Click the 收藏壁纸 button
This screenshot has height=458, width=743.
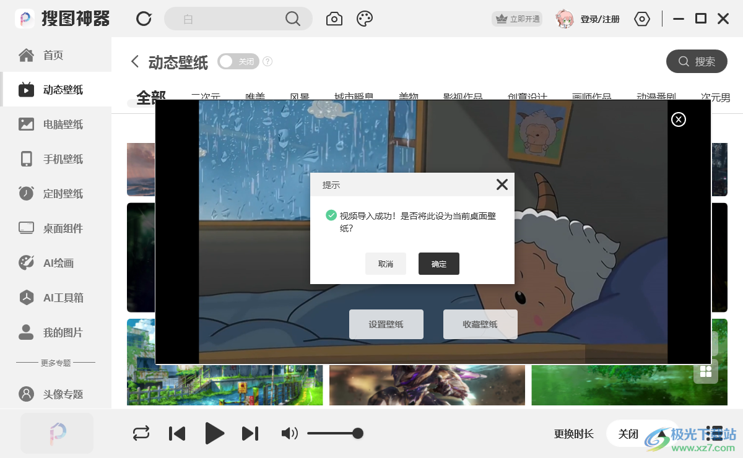(x=480, y=324)
